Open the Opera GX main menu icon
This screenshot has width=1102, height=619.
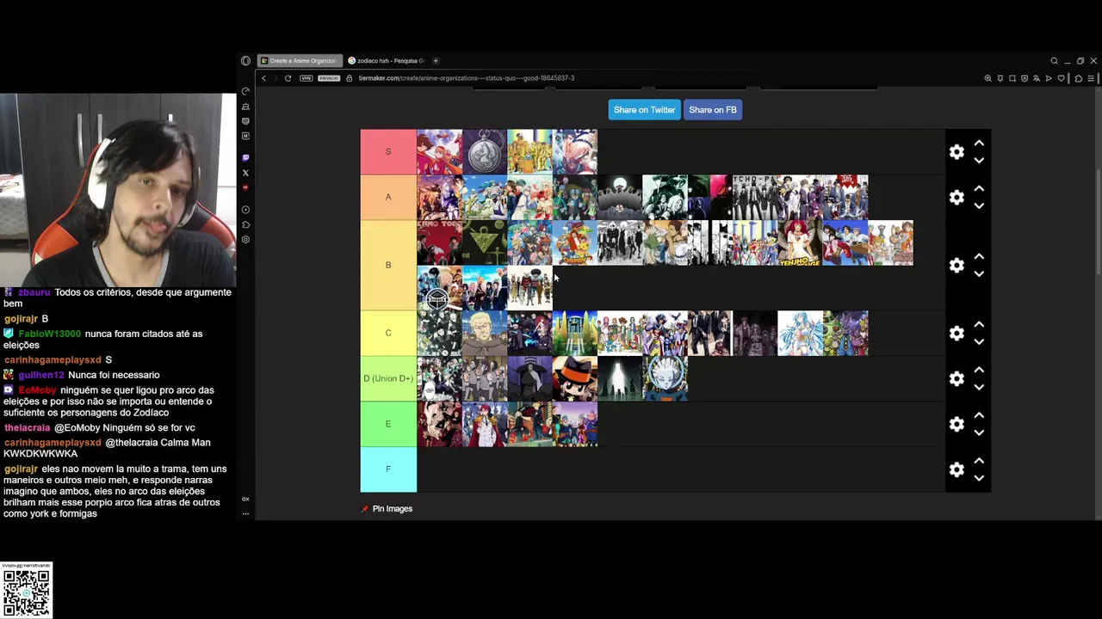click(x=245, y=61)
